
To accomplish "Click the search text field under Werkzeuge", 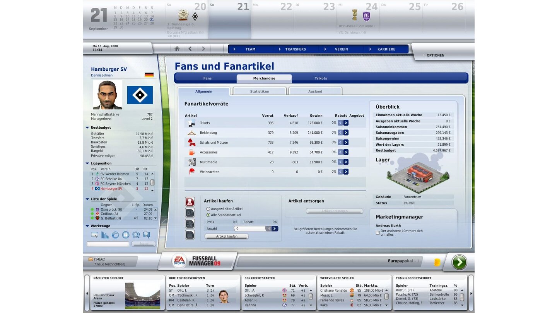I will [108, 244].
